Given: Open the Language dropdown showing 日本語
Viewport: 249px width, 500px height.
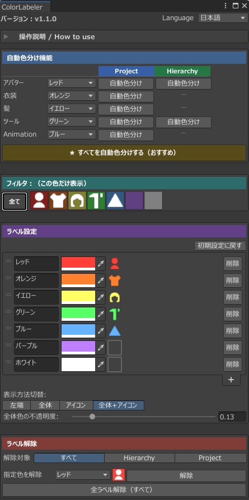Looking at the screenshot, I should click(223, 18).
